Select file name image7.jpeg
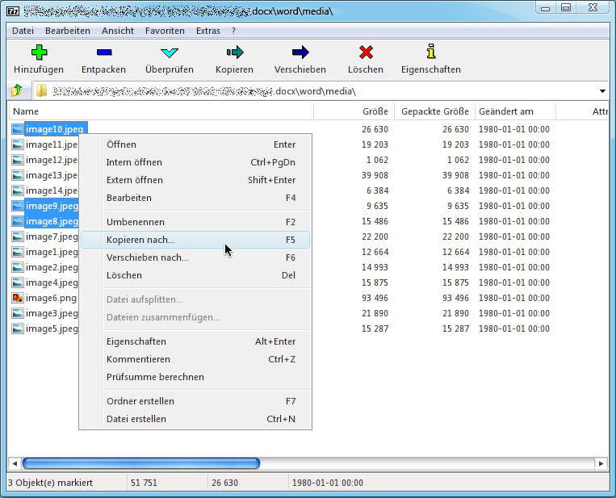The height and width of the screenshot is (498, 616). click(x=52, y=236)
